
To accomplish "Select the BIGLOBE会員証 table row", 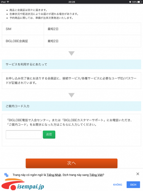I will 71,41.
